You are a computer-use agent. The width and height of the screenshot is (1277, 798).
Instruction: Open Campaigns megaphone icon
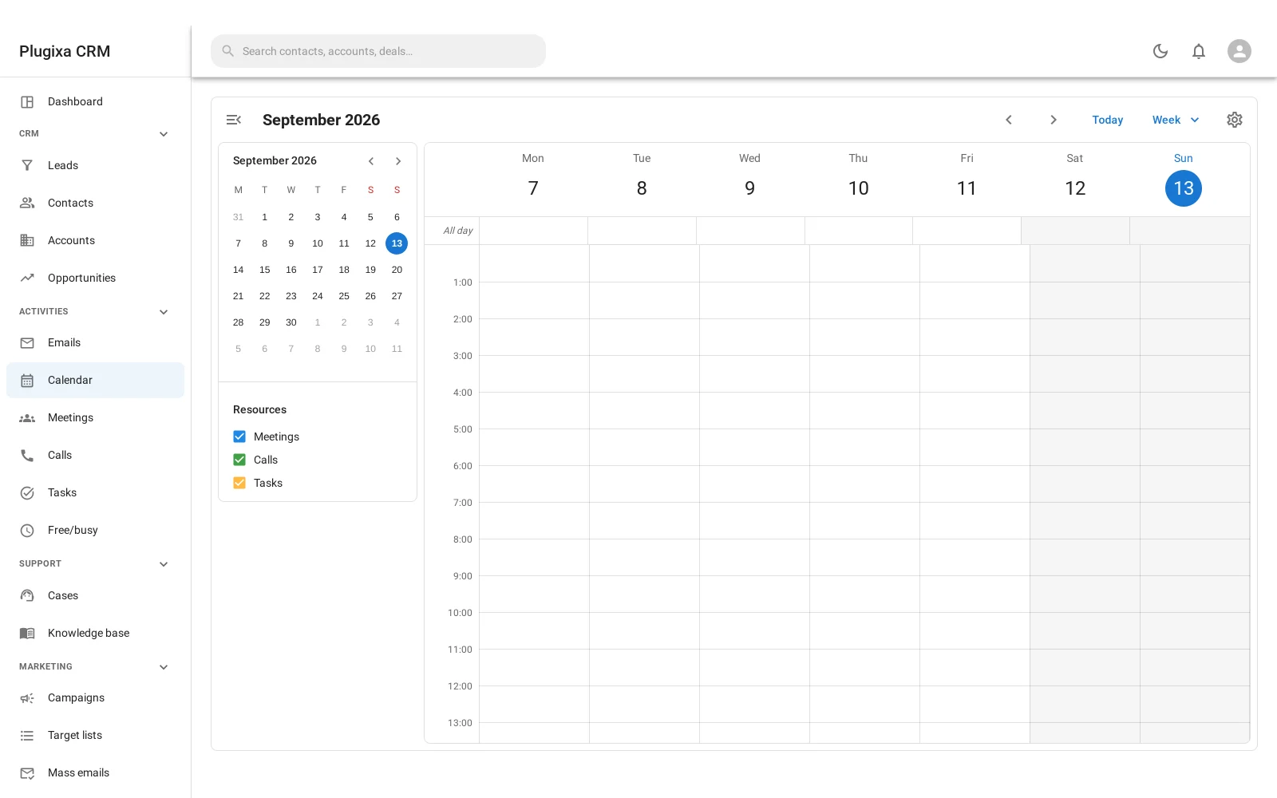tap(27, 697)
